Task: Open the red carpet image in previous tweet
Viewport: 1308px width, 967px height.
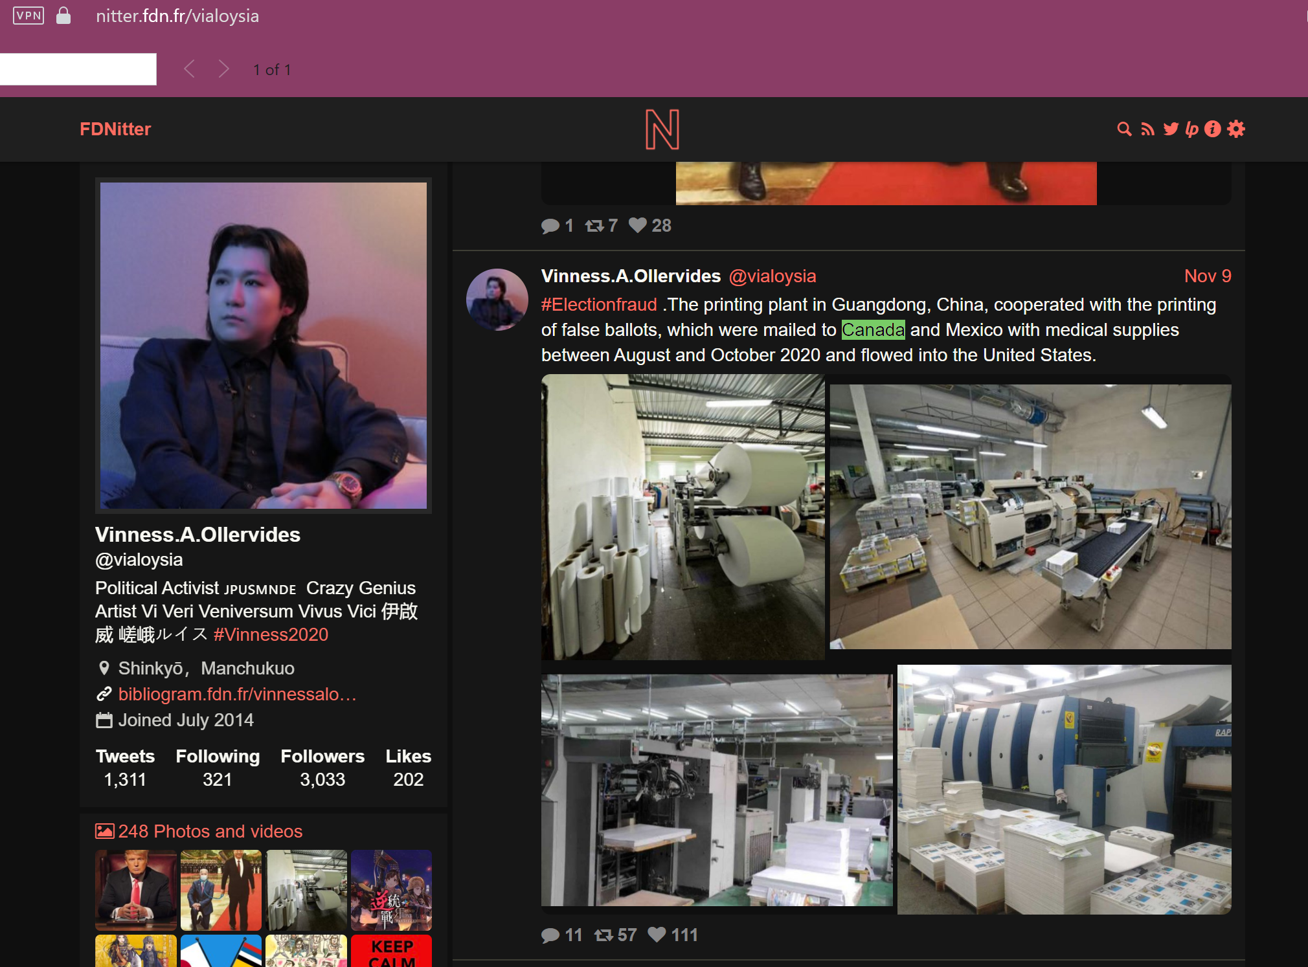Action: [x=886, y=184]
